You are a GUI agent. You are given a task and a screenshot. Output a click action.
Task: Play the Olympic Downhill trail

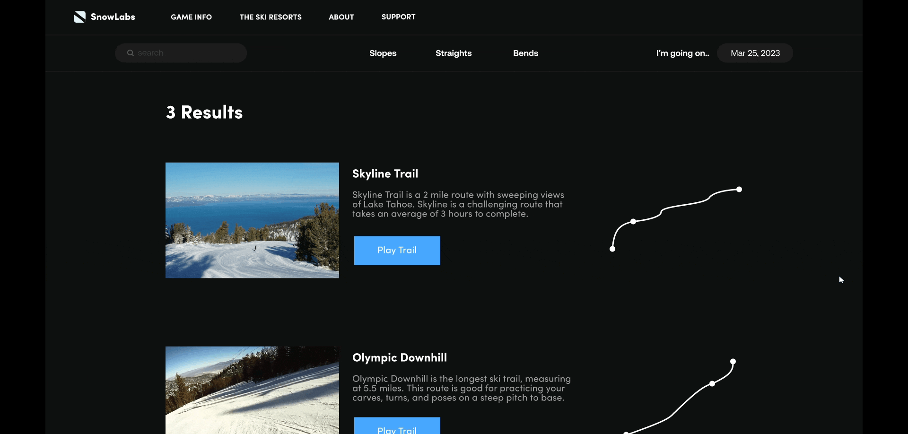[397, 425]
